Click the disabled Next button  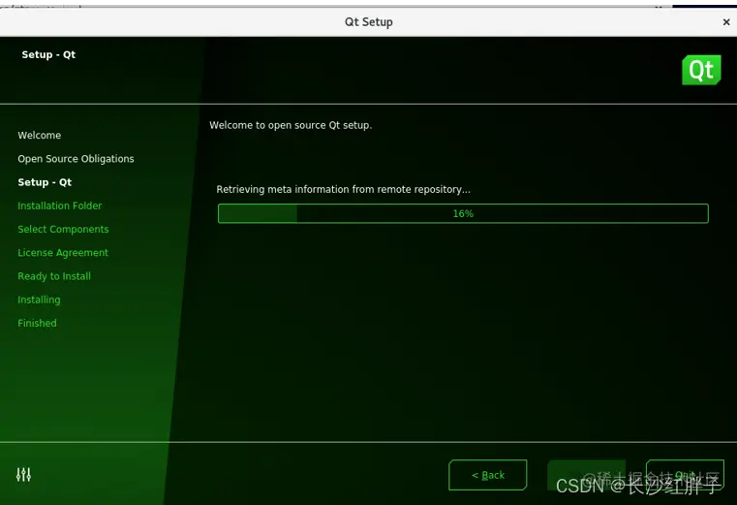(586, 475)
